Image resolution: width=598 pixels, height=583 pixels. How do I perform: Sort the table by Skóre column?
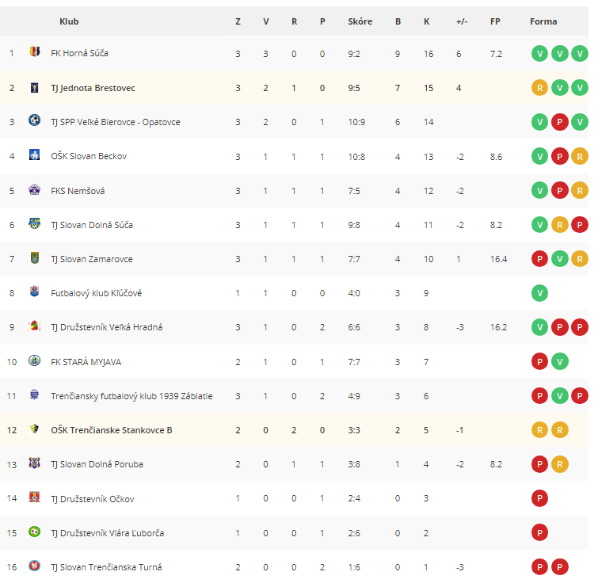(x=360, y=21)
